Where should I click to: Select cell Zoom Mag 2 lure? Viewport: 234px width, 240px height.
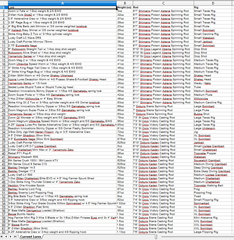[62, 60]
